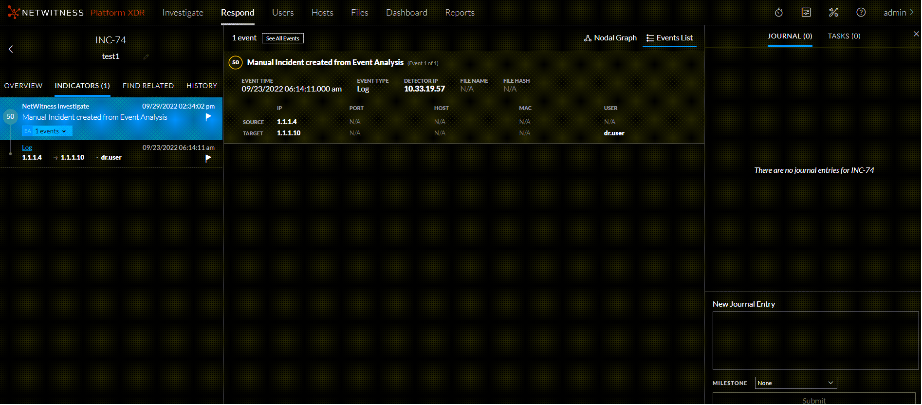Click the flag icon on the Log event row
The image size is (922, 405).
coord(208,158)
